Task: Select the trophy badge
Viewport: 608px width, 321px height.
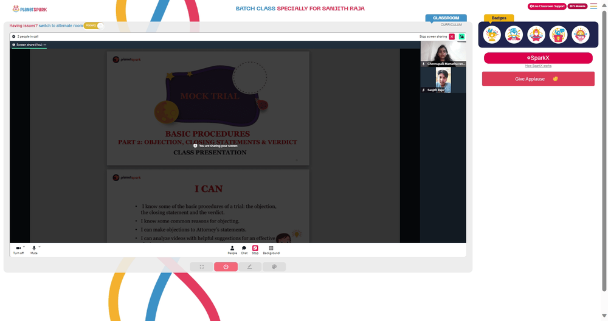Action: (x=492, y=35)
